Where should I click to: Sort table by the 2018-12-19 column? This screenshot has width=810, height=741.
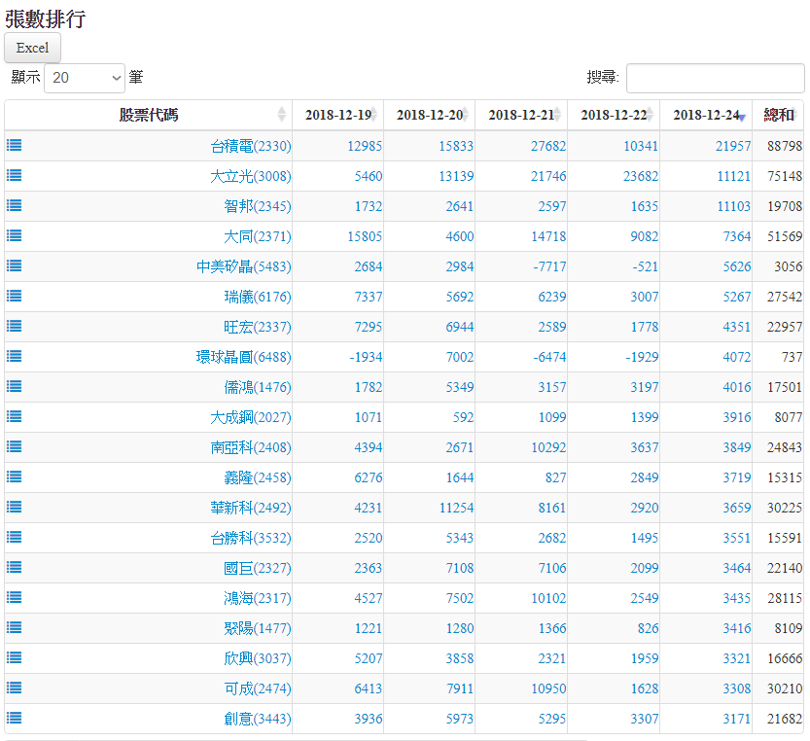tap(337, 115)
